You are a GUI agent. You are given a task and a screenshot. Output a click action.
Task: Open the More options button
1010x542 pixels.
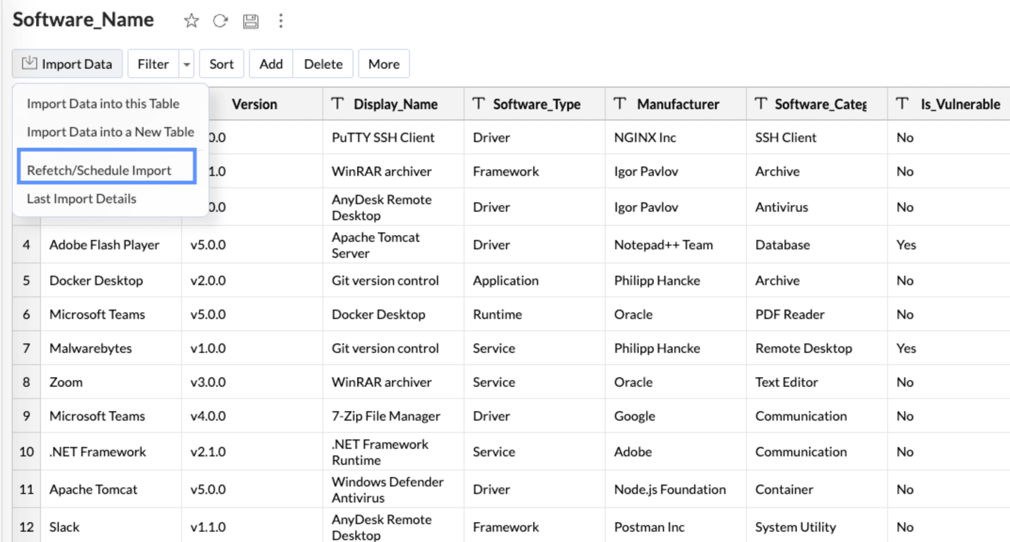click(x=384, y=64)
